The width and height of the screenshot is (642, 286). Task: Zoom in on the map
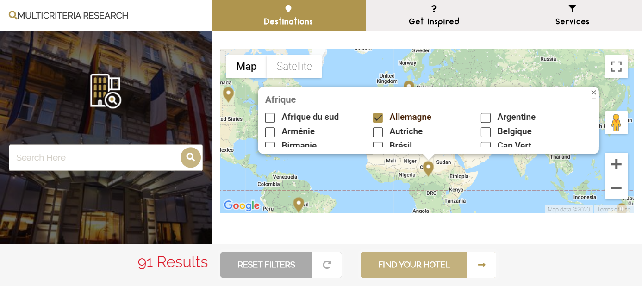pyautogui.click(x=616, y=164)
